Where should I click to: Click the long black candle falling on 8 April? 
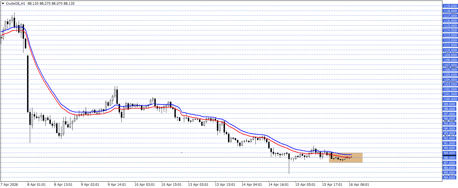pyautogui.click(x=28, y=83)
